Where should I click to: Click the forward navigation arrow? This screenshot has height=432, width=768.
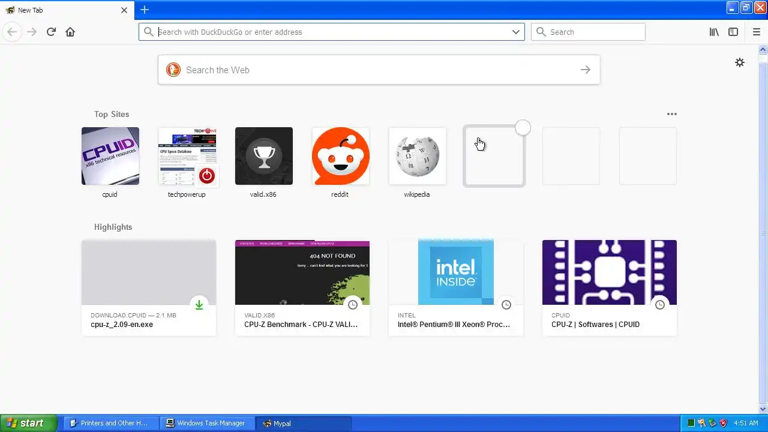click(x=32, y=32)
